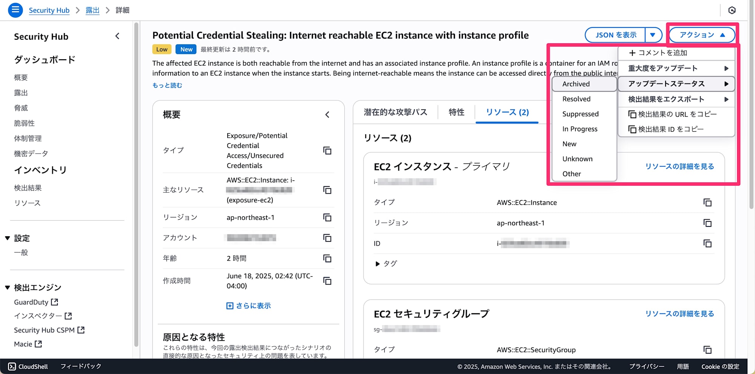The image size is (755, 374).
Task: View EC2 instance リソースの詳細を見る link
Action: click(x=679, y=166)
